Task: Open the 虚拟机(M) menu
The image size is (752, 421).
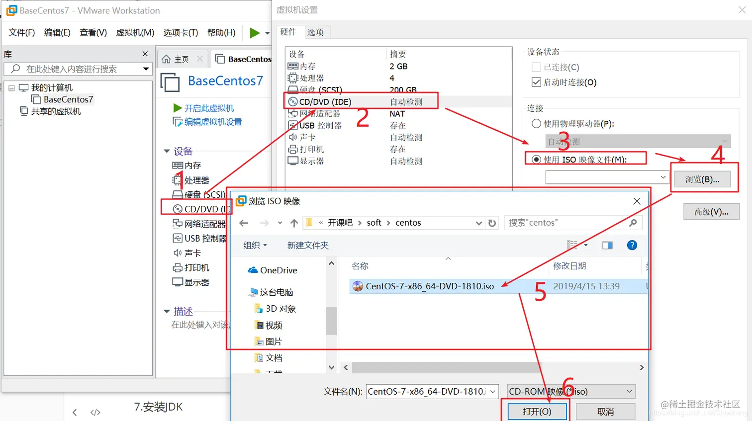Action: pos(134,32)
